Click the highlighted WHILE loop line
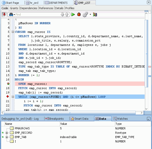152x149 pixels. (x=80, y=97)
